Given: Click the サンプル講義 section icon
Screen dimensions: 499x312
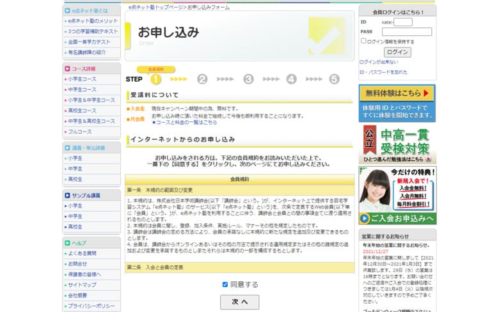Looking at the screenshot, I should pos(67,196).
